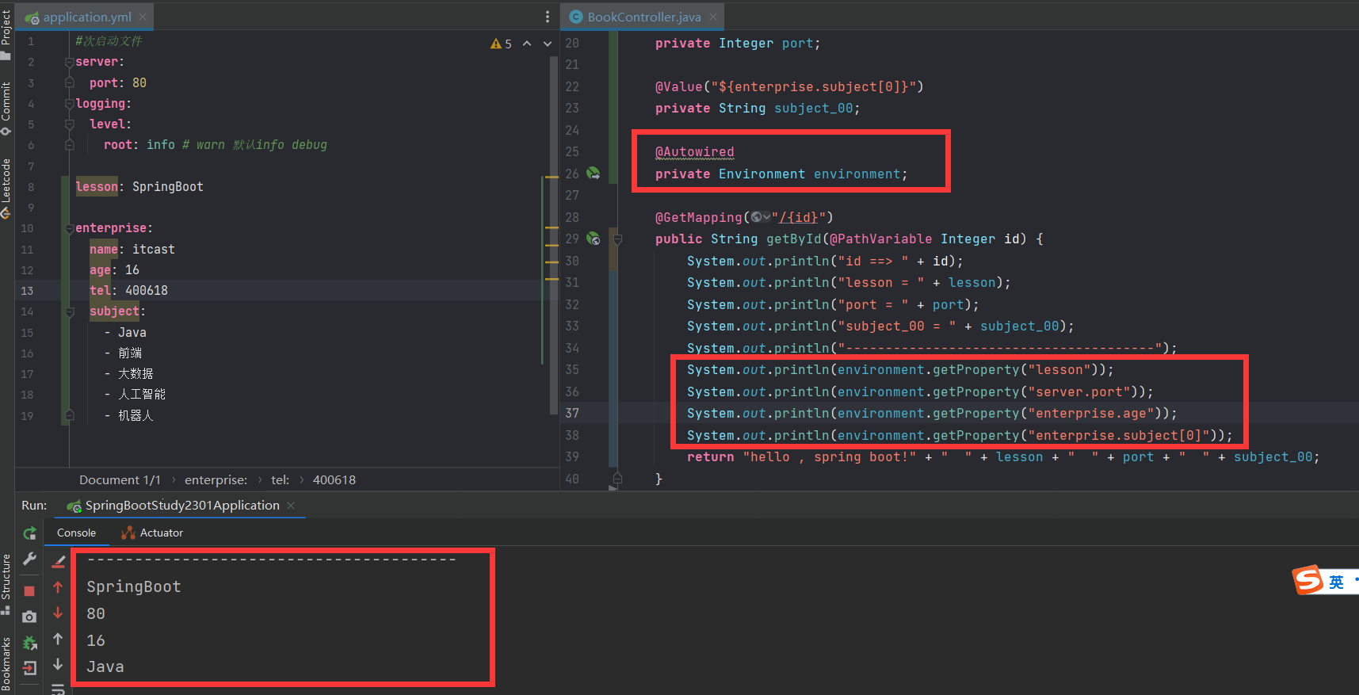Collapse the subject list on line 14
The image size is (1359, 695).
[70, 311]
